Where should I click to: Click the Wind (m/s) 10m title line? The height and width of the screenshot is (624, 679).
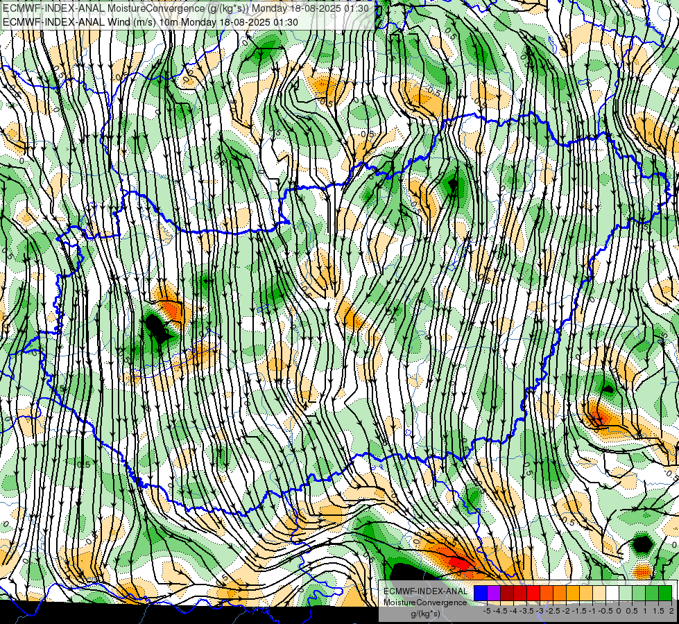tap(150, 22)
